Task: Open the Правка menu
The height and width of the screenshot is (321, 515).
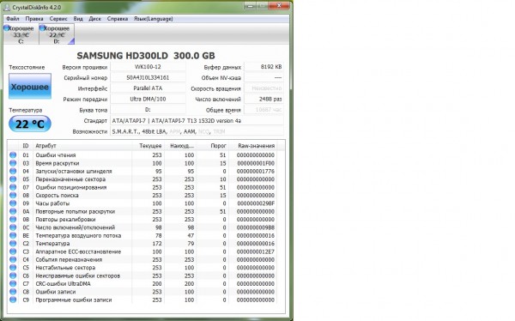Action: tap(34, 19)
